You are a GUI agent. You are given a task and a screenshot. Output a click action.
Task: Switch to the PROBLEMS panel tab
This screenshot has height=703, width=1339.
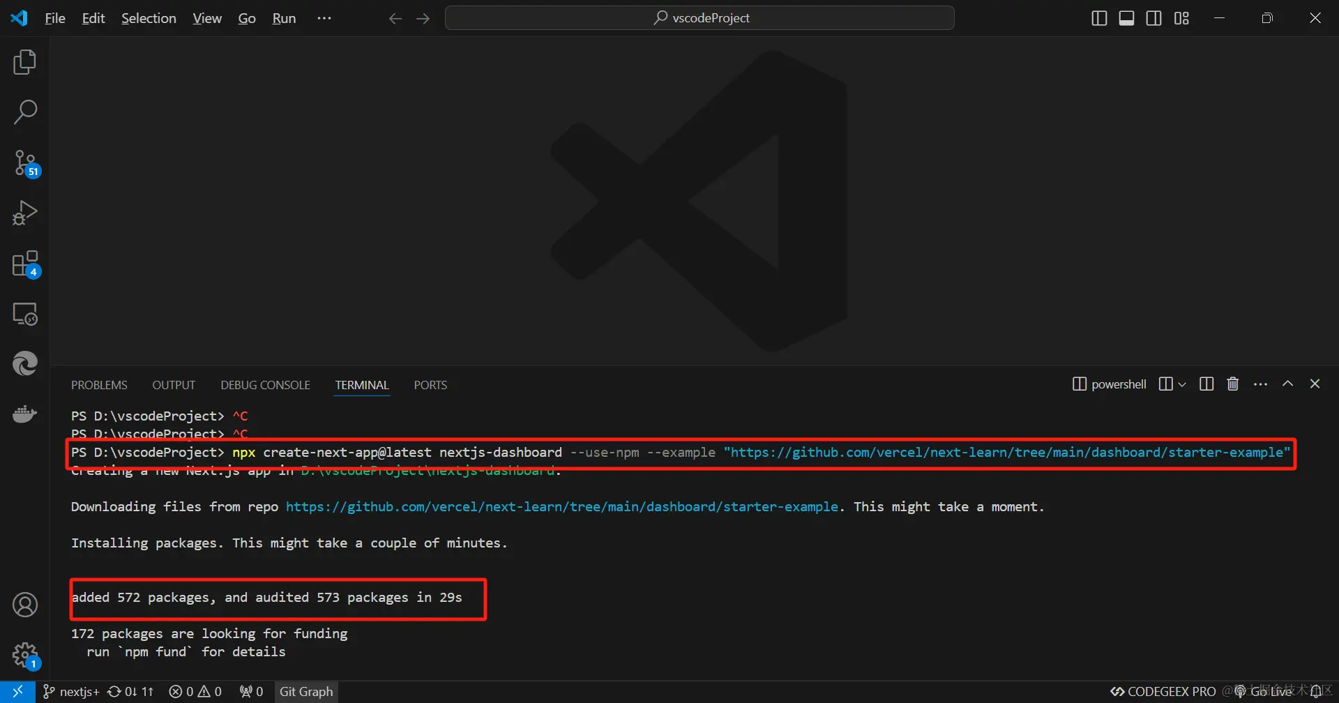[99, 385]
